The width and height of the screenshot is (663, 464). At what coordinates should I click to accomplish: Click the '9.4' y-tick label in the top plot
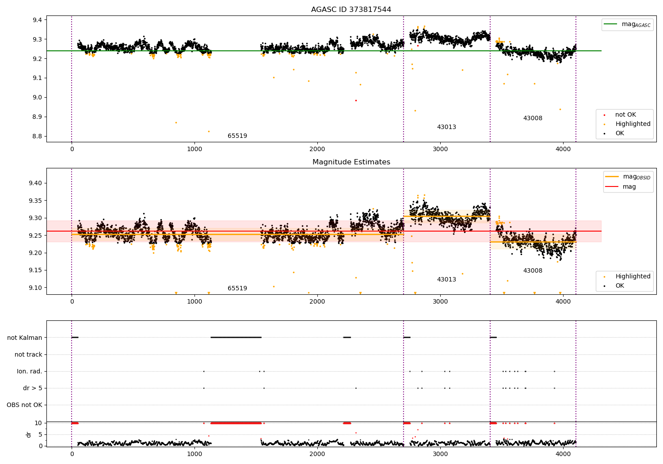(x=37, y=20)
